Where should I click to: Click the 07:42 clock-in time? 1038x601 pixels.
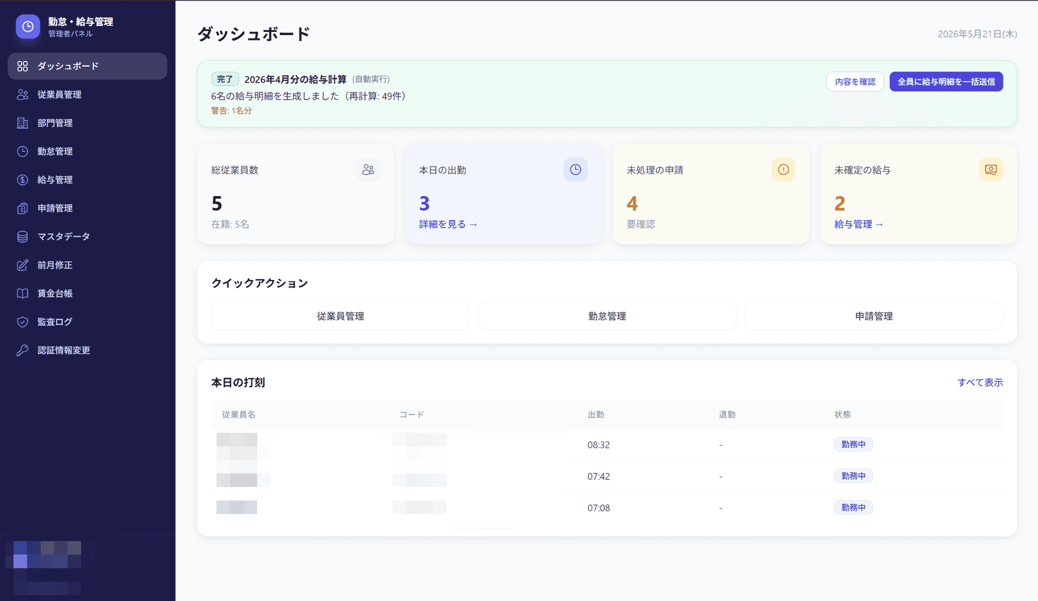(x=598, y=477)
